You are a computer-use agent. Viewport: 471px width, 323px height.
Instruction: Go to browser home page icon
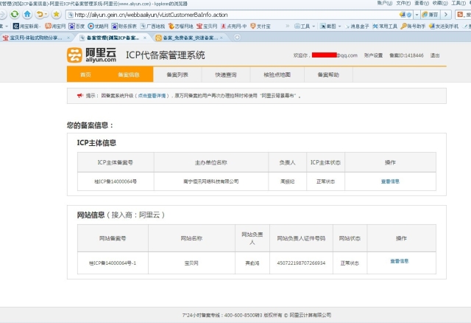click(27, 14)
